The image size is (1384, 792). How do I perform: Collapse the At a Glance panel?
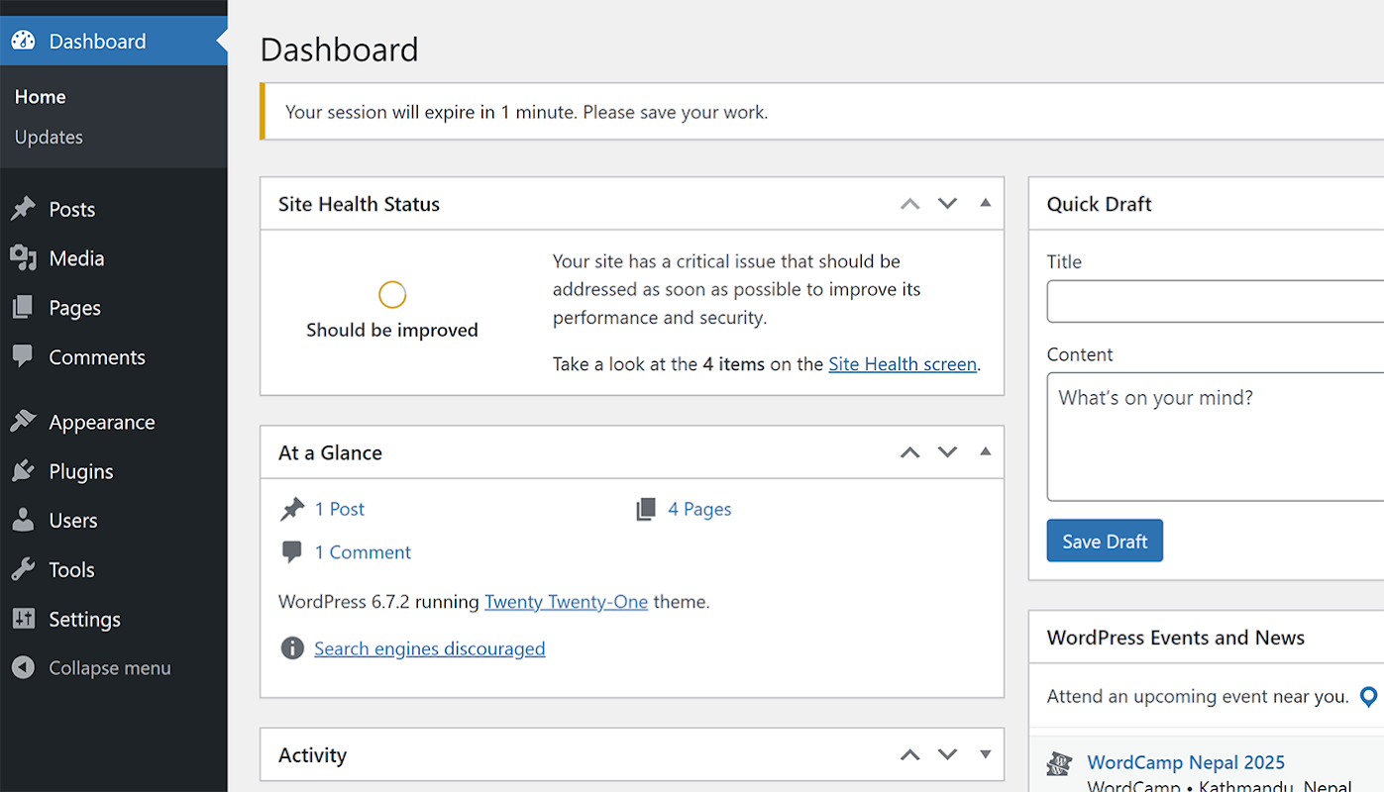point(985,451)
